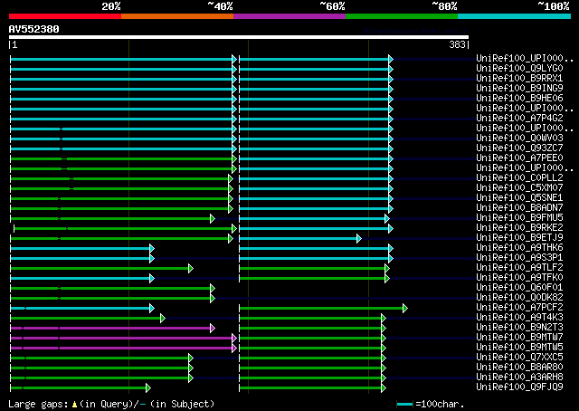Click the AV552380 query name
579x411 pixels.
(x=34, y=29)
